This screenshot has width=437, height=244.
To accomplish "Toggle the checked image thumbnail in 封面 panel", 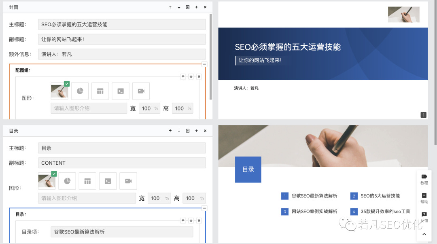I will click(59, 91).
